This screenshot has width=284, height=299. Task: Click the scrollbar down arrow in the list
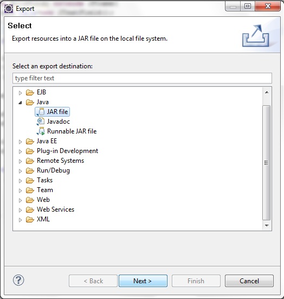click(267, 226)
